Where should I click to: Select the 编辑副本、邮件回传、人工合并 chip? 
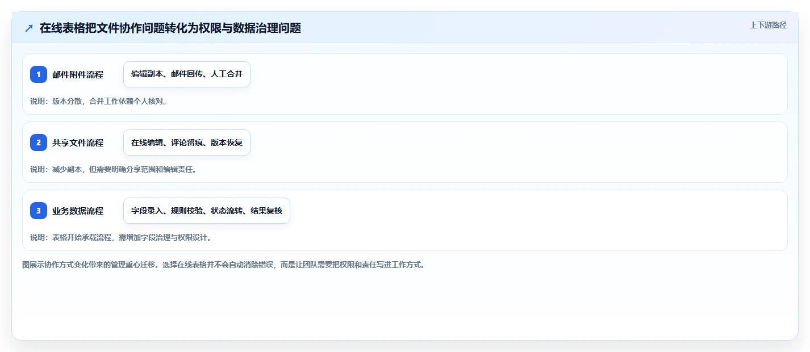pyautogui.click(x=187, y=74)
